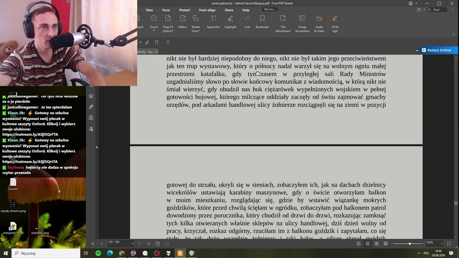Open Spotify from the taskbar

pos(98,253)
